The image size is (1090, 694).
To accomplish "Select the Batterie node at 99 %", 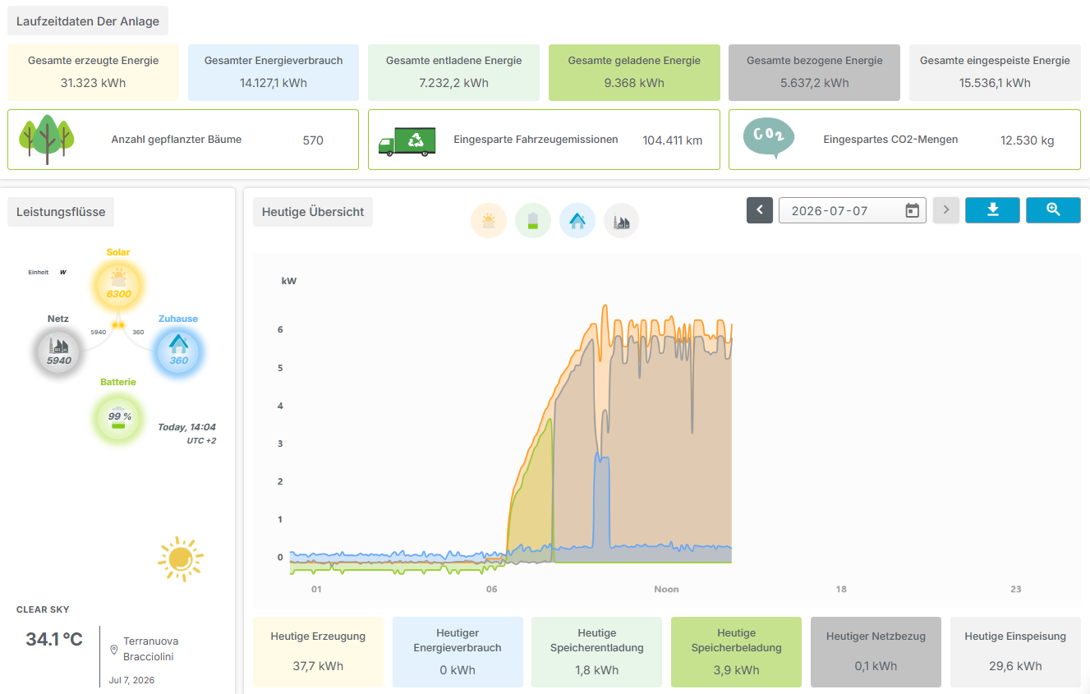I will click(x=119, y=417).
